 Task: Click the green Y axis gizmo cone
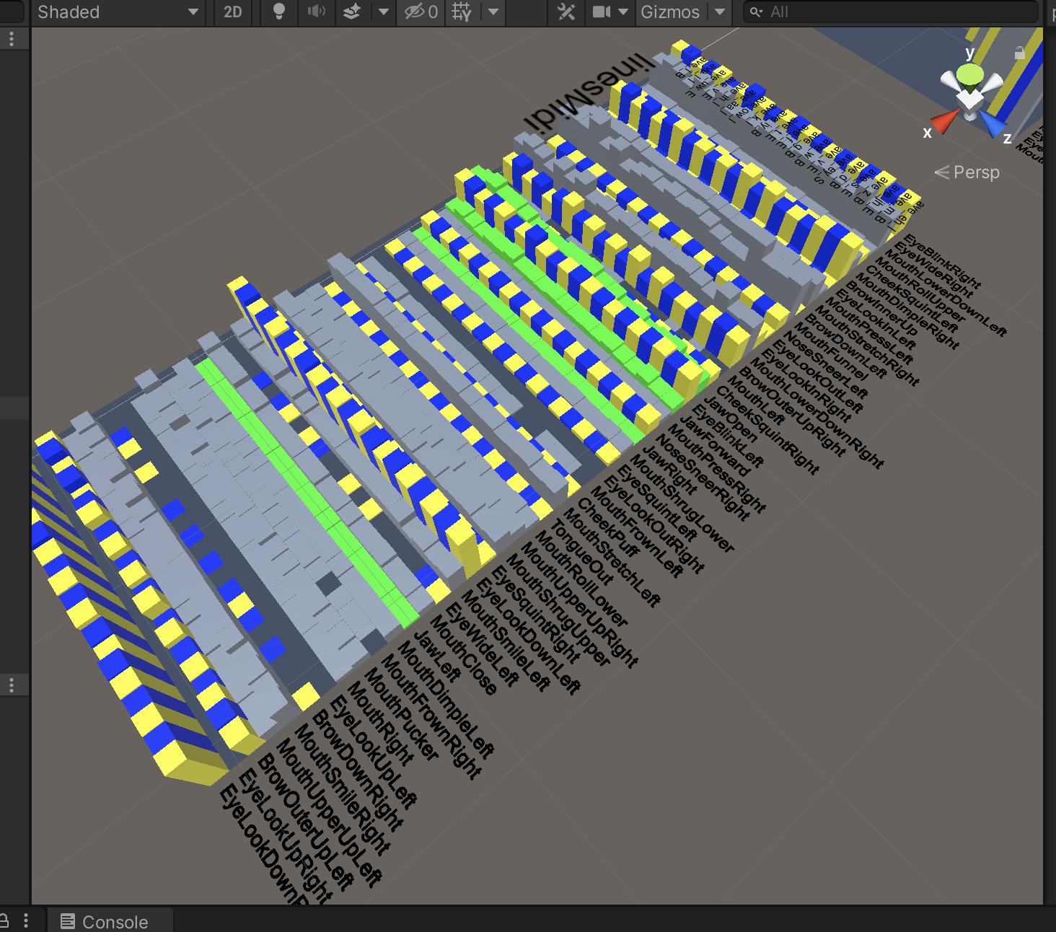click(x=970, y=74)
